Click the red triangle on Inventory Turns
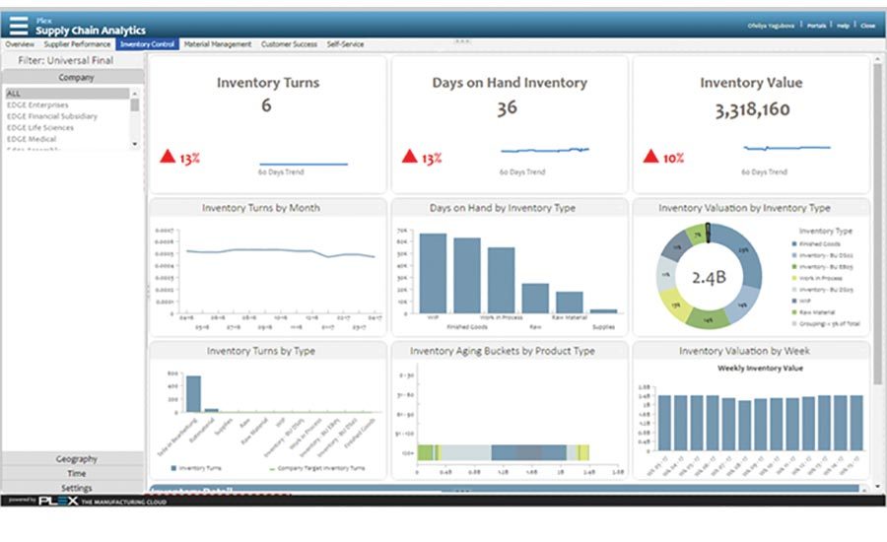The image size is (887, 542). (168, 156)
